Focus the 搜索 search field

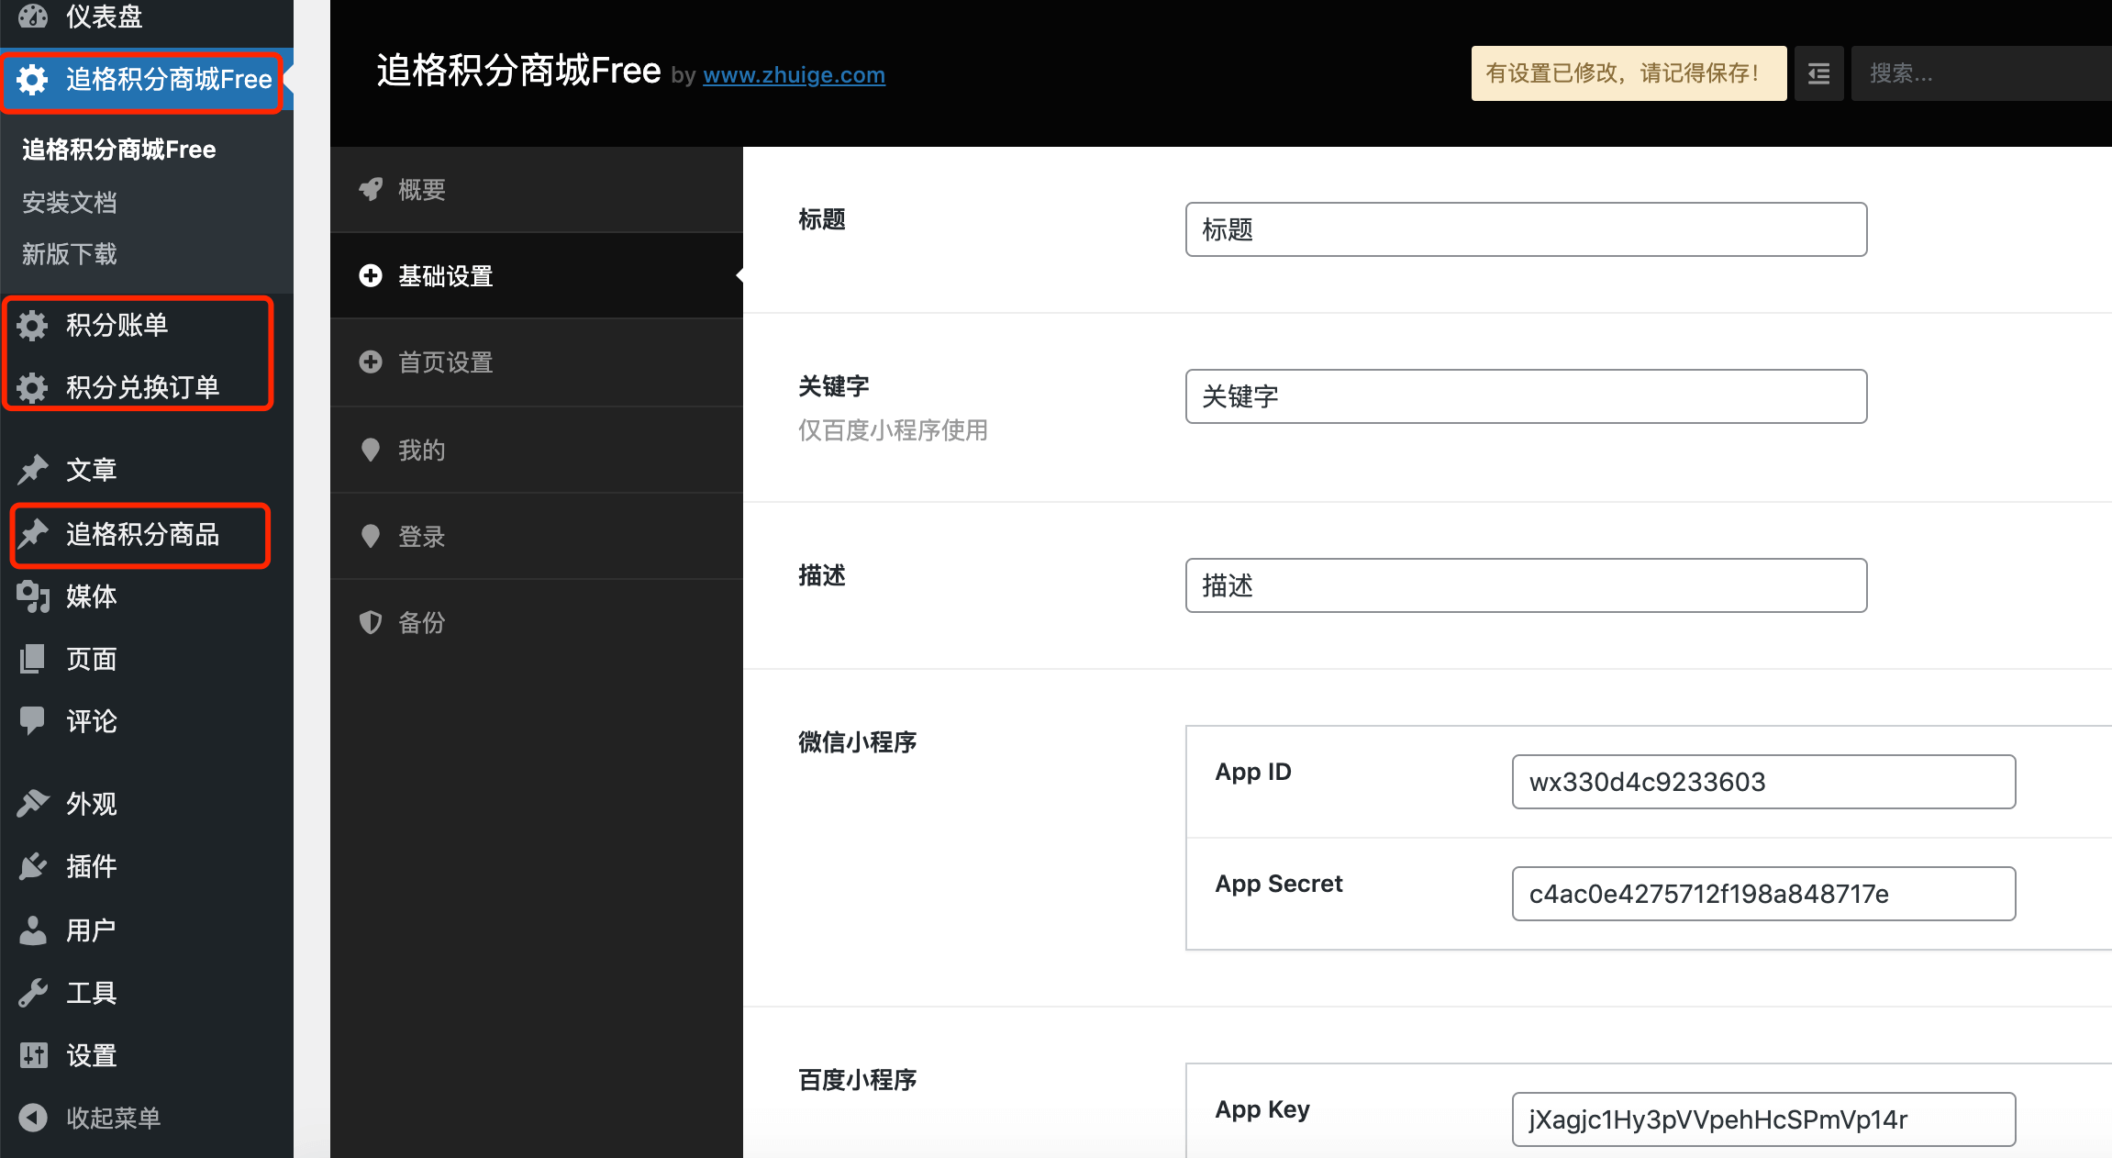click(x=1973, y=73)
